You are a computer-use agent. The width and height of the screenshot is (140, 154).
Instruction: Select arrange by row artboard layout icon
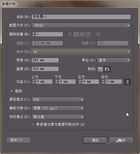click(x=82, y=34)
